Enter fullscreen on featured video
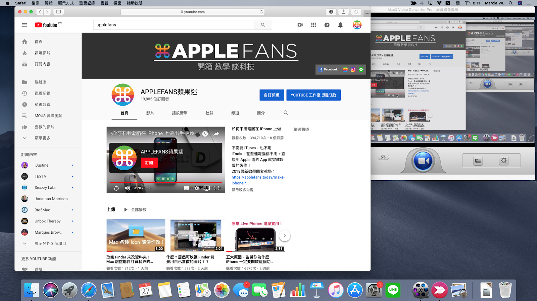Viewport: 537px width, 301px height. [217, 188]
